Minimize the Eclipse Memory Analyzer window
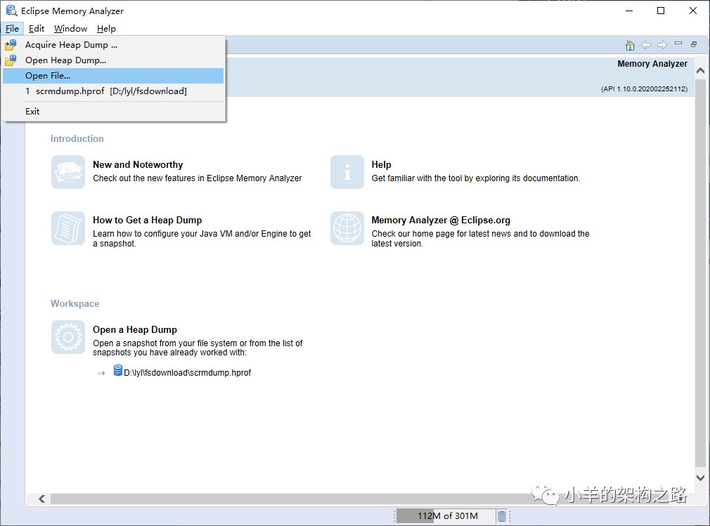 [629, 11]
